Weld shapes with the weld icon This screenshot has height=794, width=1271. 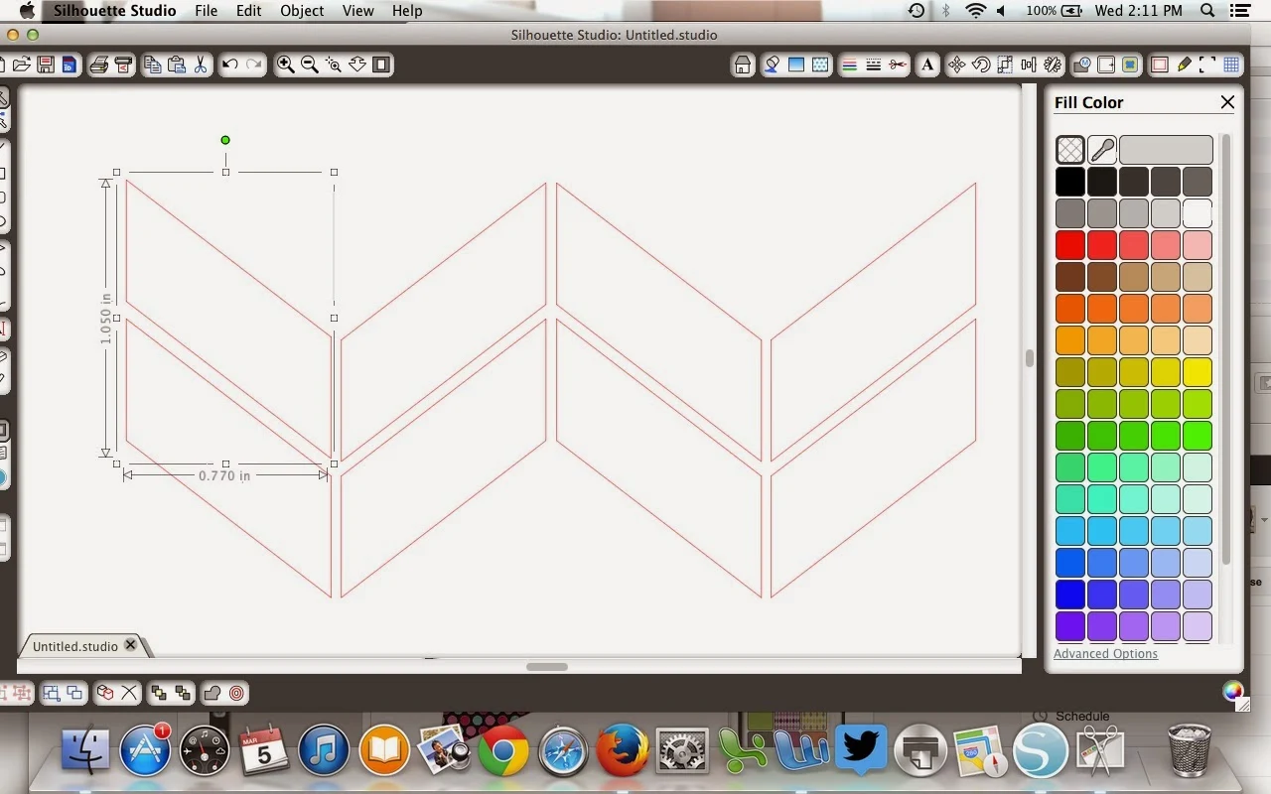[x=212, y=693]
